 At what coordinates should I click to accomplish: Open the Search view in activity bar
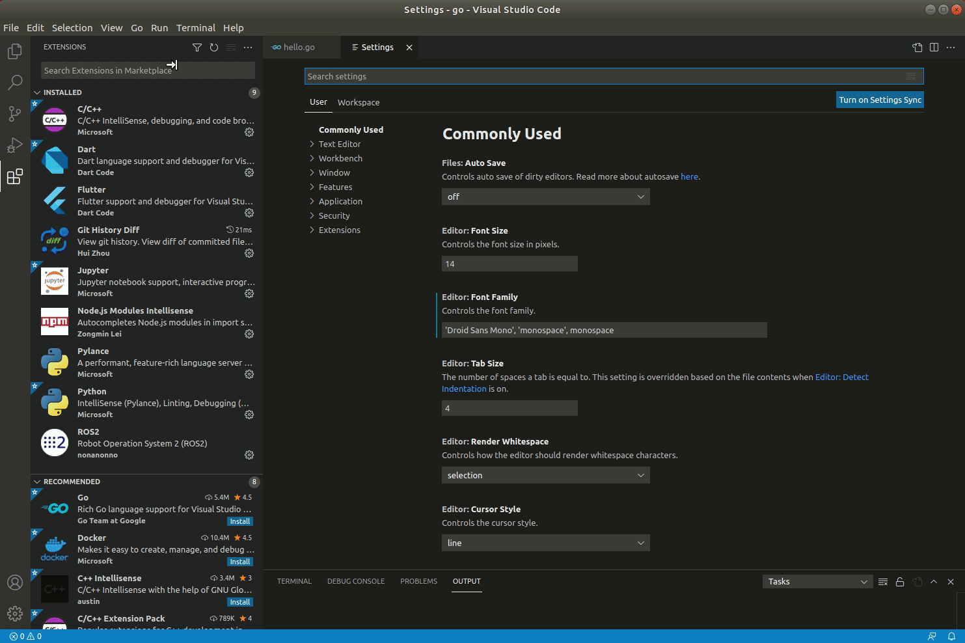[x=15, y=83]
